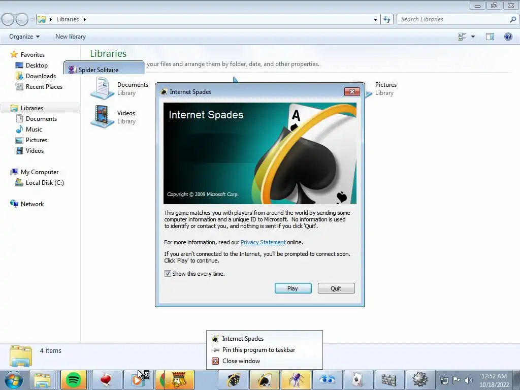
Task: Expand the arrow after Libraries in address bar
Action: point(85,19)
